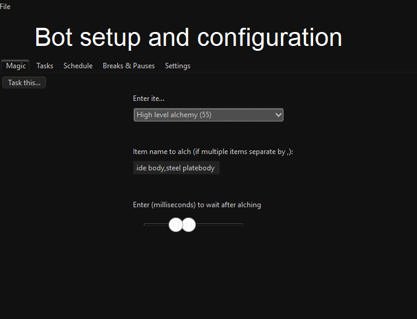
Task: Click the 'steel platebody' text in the field
Action: click(x=191, y=168)
